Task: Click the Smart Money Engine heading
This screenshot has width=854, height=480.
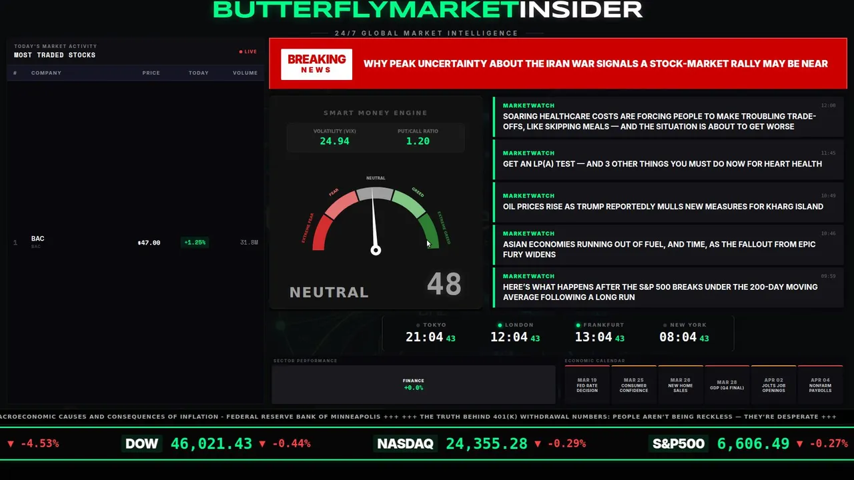Action: [x=376, y=113]
